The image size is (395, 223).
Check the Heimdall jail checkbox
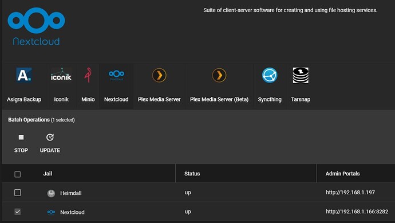coord(17,193)
